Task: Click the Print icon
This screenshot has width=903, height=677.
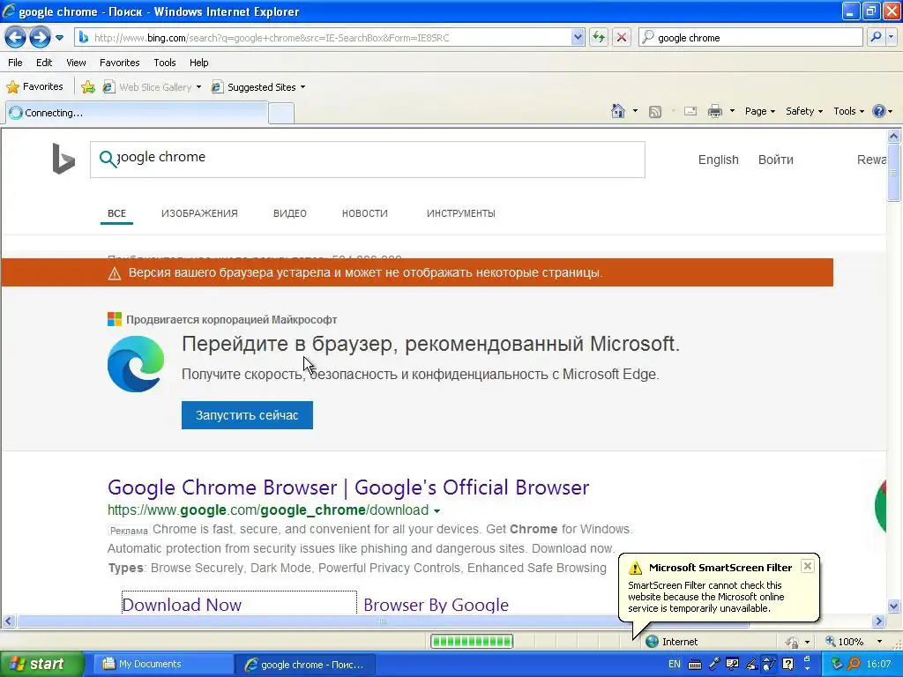Action: click(714, 111)
